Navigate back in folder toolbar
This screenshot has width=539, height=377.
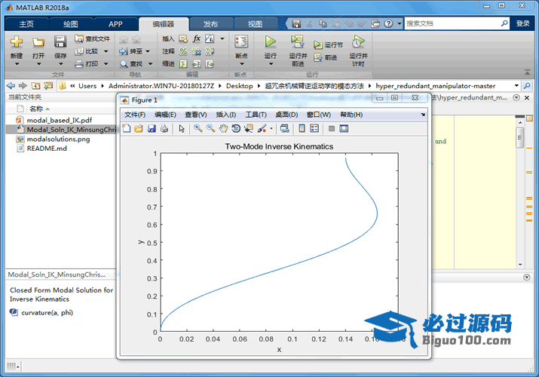(11, 85)
